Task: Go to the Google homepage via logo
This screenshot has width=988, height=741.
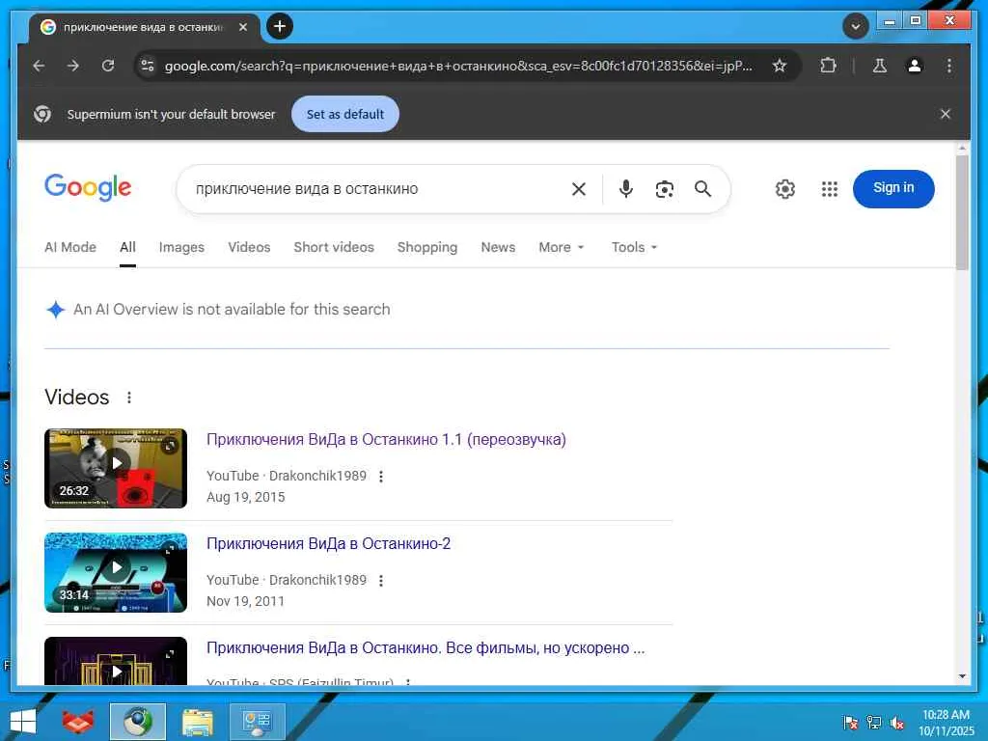Action: 88,188
